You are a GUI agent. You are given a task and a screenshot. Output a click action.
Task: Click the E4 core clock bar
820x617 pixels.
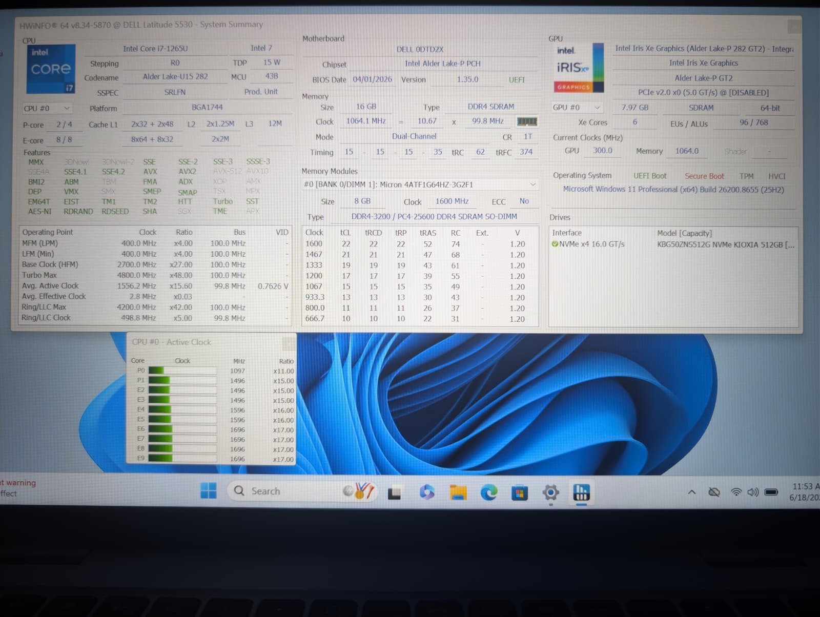click(182, 409)
